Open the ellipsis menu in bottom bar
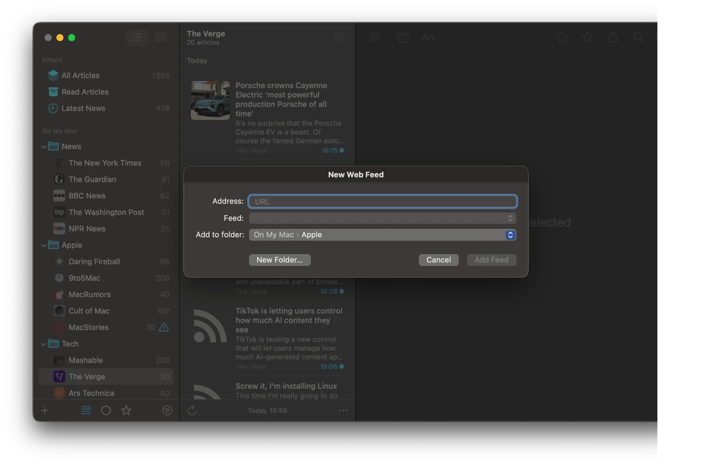 [343, 410]
